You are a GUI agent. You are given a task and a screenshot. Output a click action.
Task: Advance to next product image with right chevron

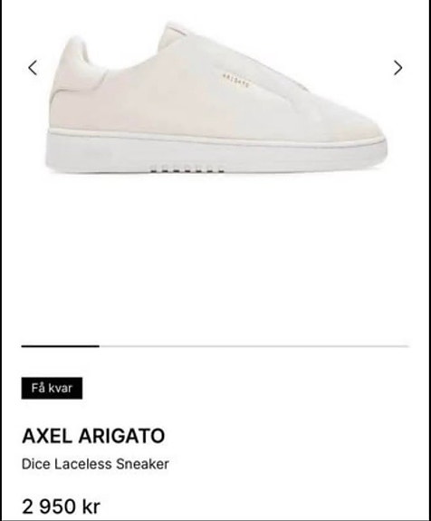click(397, 68)
